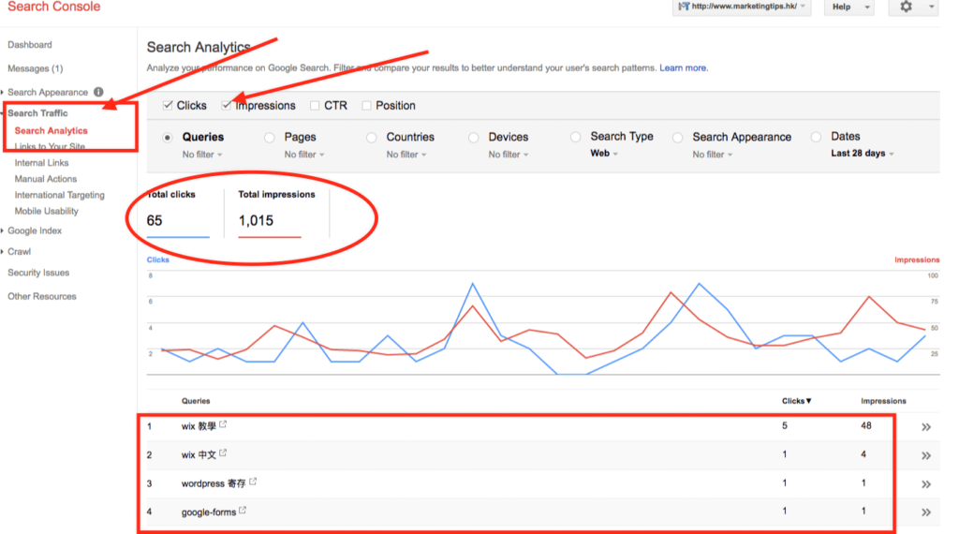Sort by the Impressions column header

tap(883, 401)
